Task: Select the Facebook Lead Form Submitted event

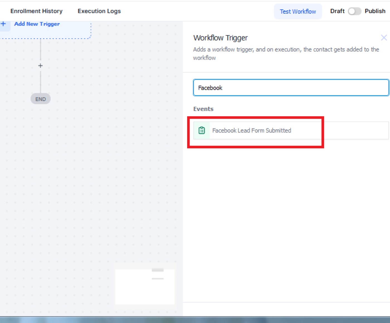Action: [x=291, y=130]
